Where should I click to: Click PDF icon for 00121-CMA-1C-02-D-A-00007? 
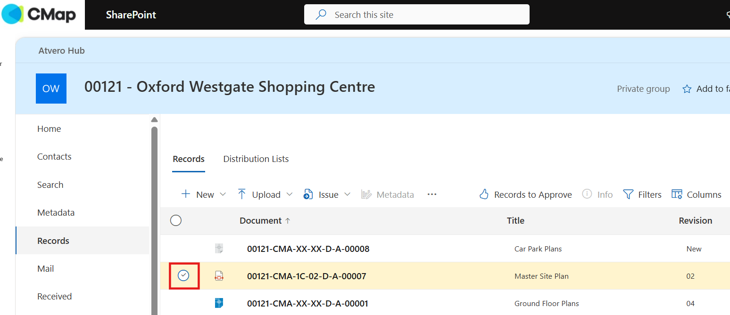[219, 276]
